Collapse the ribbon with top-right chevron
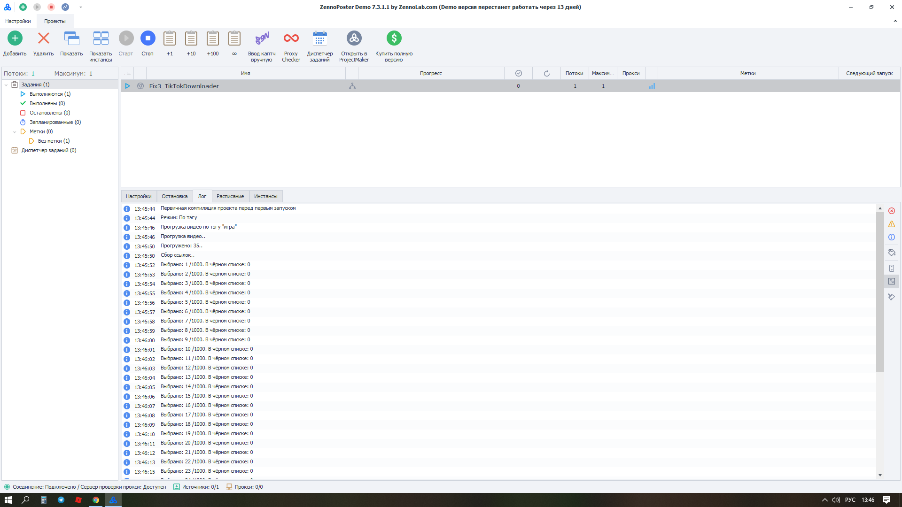Viewport: 902px width, 507px height. [x=895, y=21]
